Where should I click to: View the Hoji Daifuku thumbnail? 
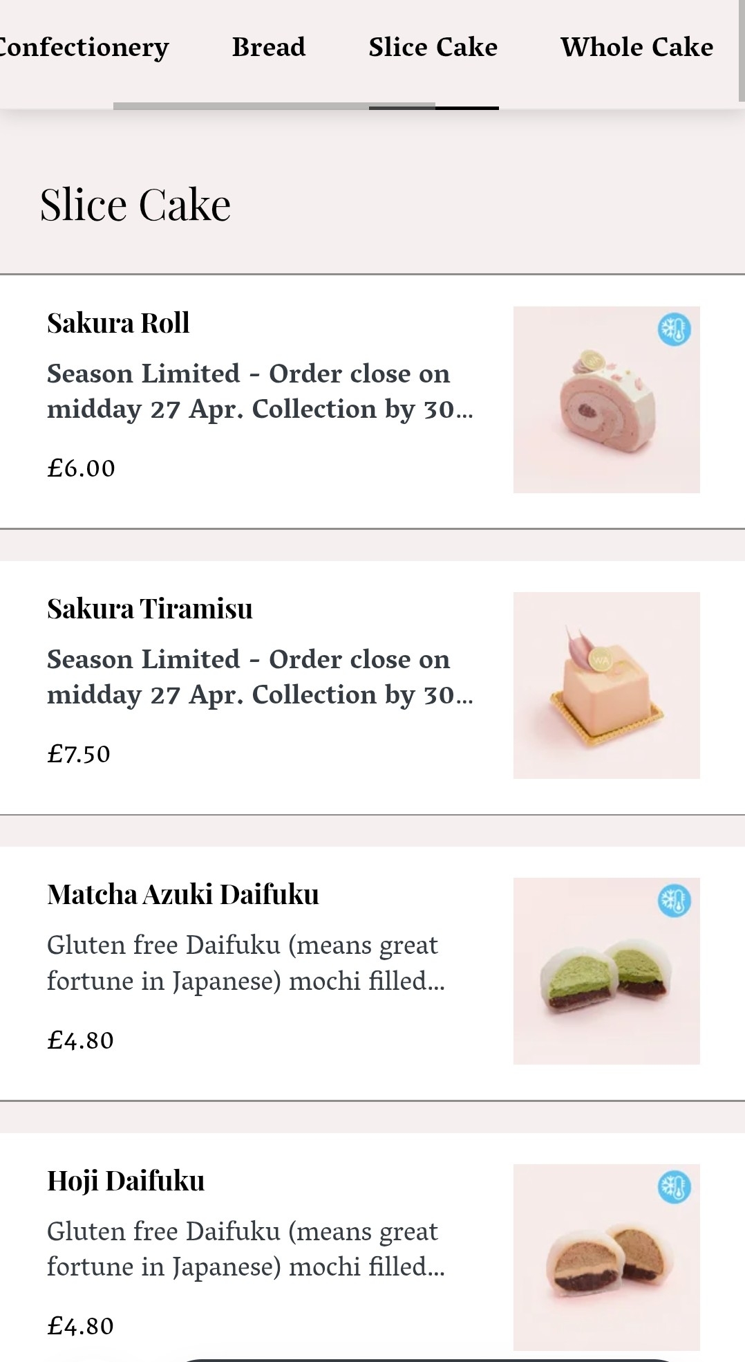606,1257
